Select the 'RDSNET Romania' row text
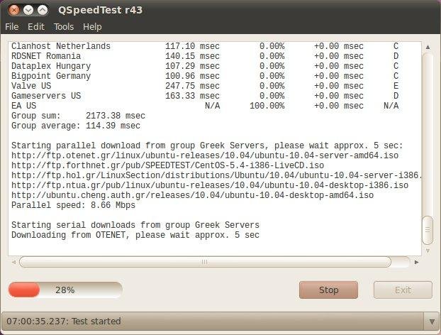The width and height of the screenshot is (441, 335). (x=46, y=56)
